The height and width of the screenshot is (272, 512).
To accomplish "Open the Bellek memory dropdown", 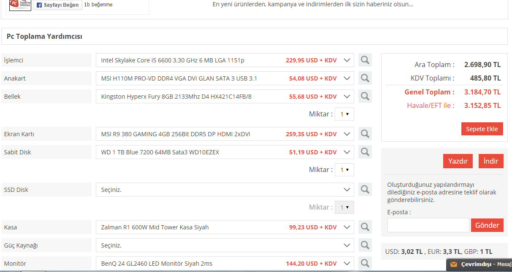I will [x=225, y=97].
